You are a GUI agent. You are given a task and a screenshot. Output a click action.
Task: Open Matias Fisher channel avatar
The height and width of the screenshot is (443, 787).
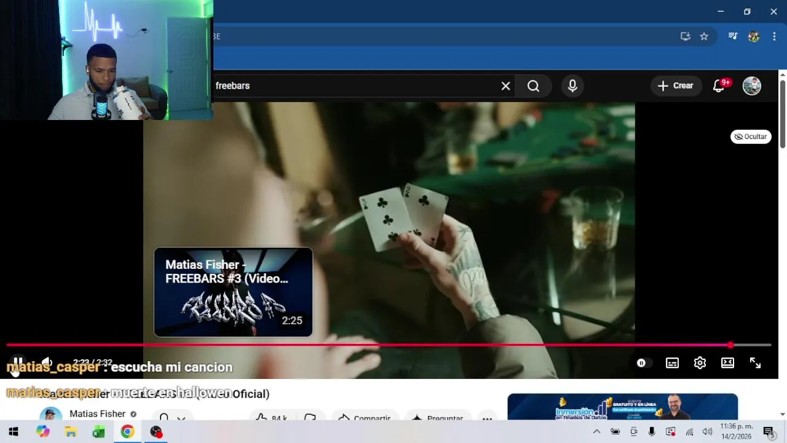pos(50,414)
